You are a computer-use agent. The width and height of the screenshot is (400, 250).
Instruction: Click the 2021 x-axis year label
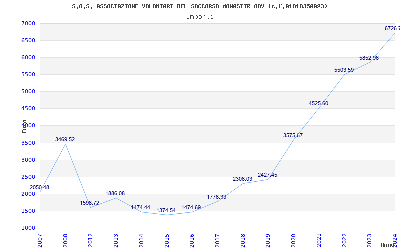pyautogui.click(x=319, y=240)
